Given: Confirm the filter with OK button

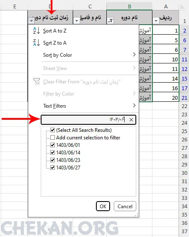Looking at the screenshot, I should [103, 206].
